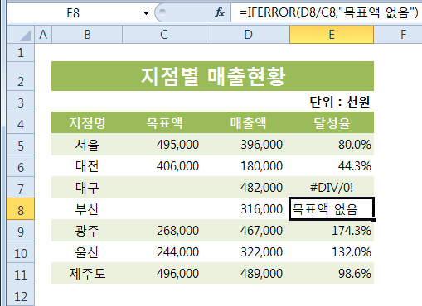Select the 광주 cell

87,231
